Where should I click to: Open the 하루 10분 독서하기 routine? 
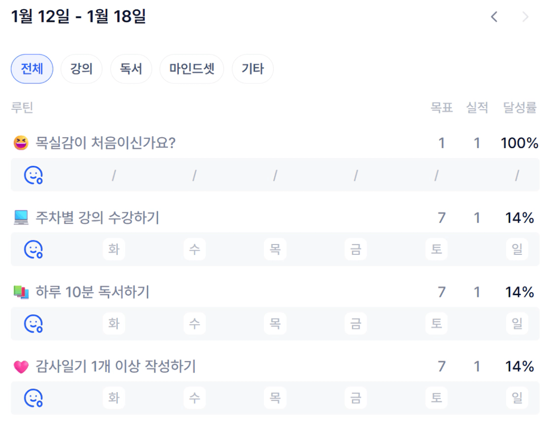92,292
